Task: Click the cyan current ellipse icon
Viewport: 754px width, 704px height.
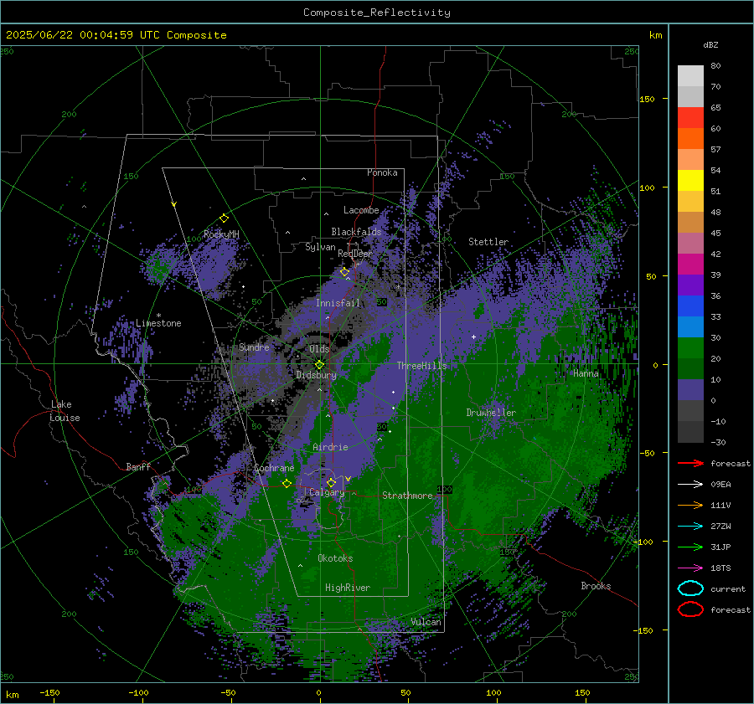Action: (690, 588)
